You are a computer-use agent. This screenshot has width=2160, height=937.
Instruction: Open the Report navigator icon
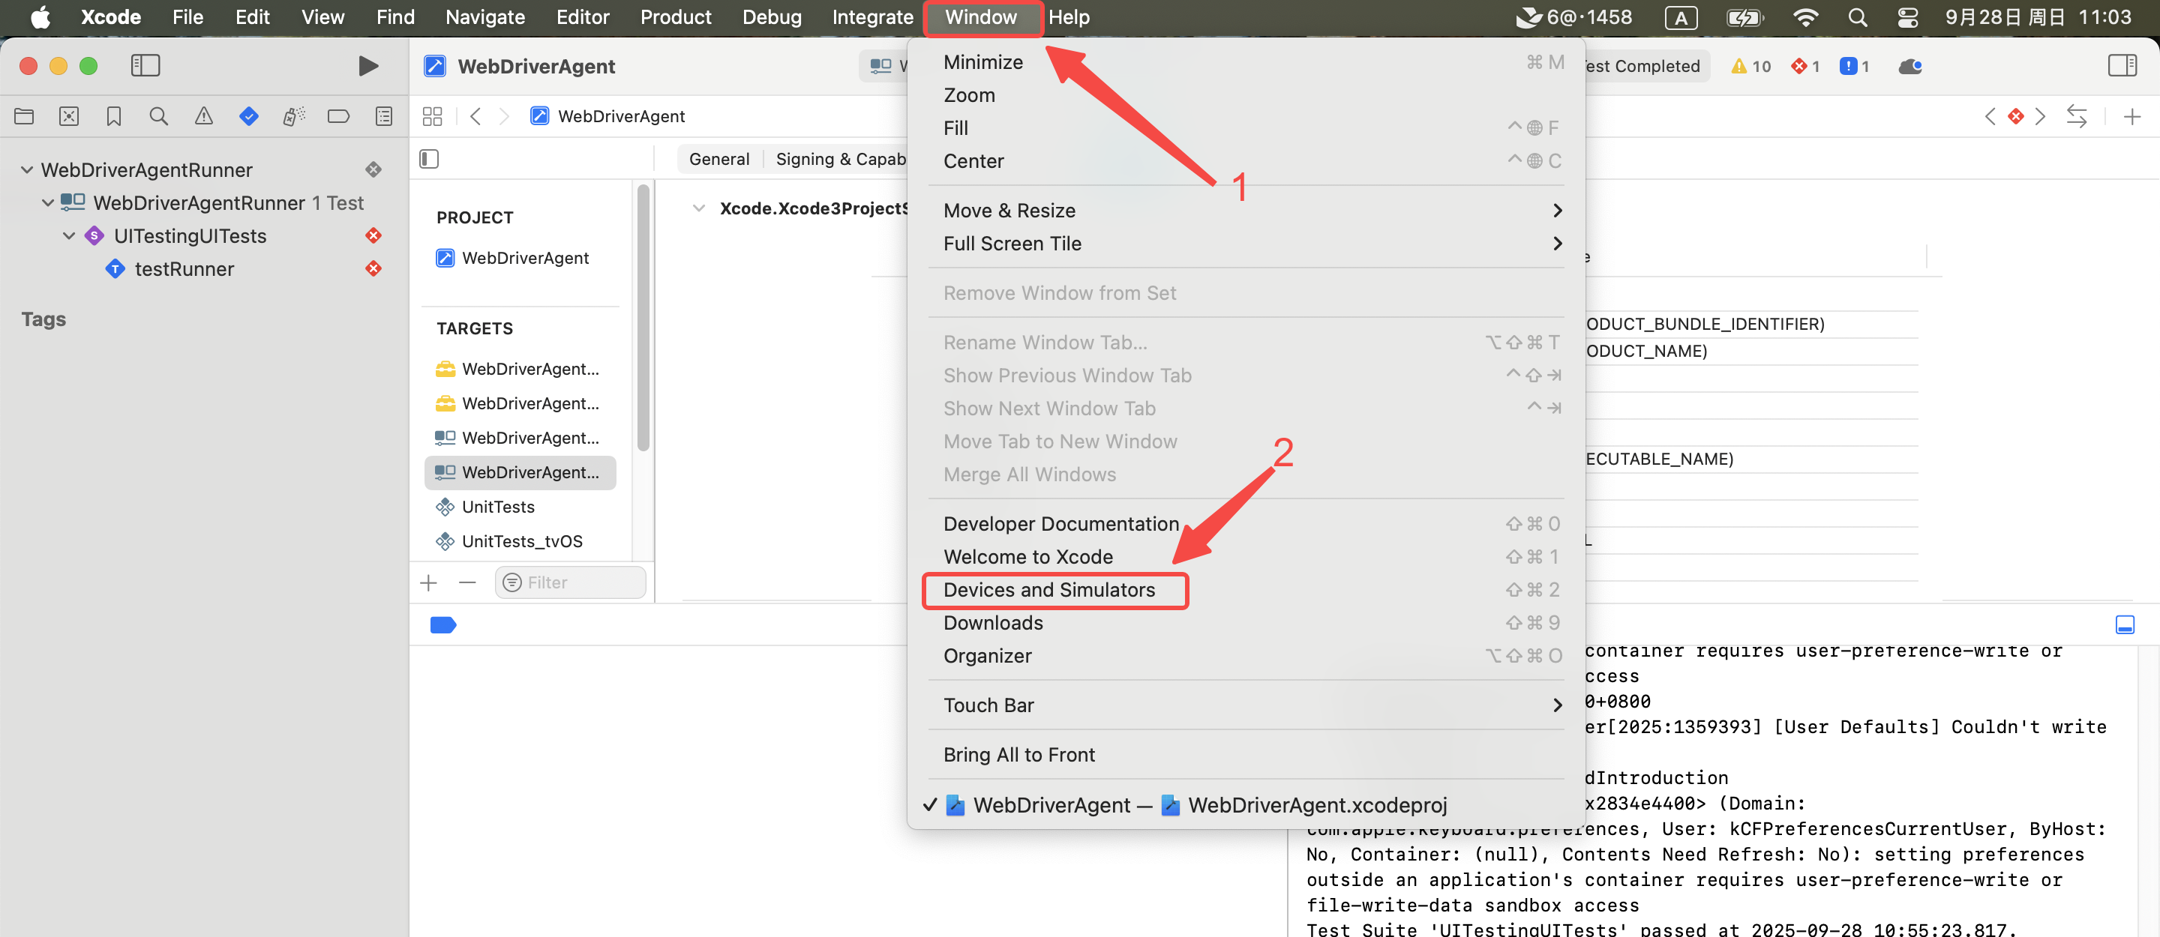383,116
